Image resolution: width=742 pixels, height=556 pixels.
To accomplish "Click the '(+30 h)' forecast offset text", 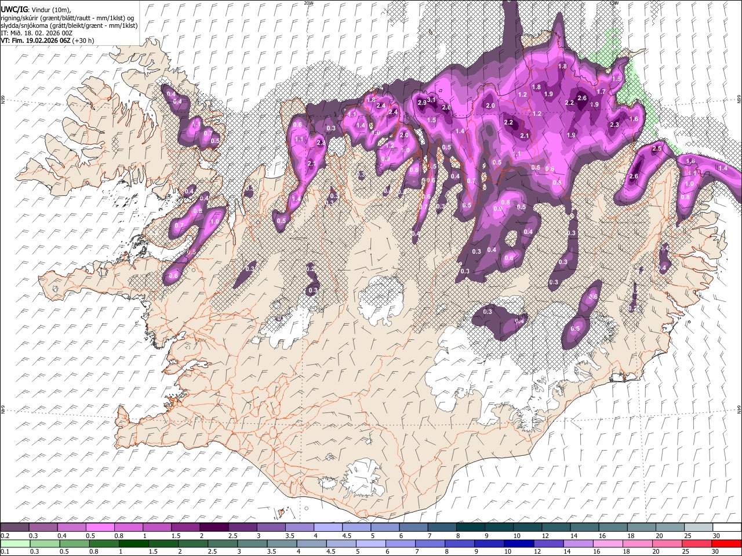I will (x=83, y=41).
